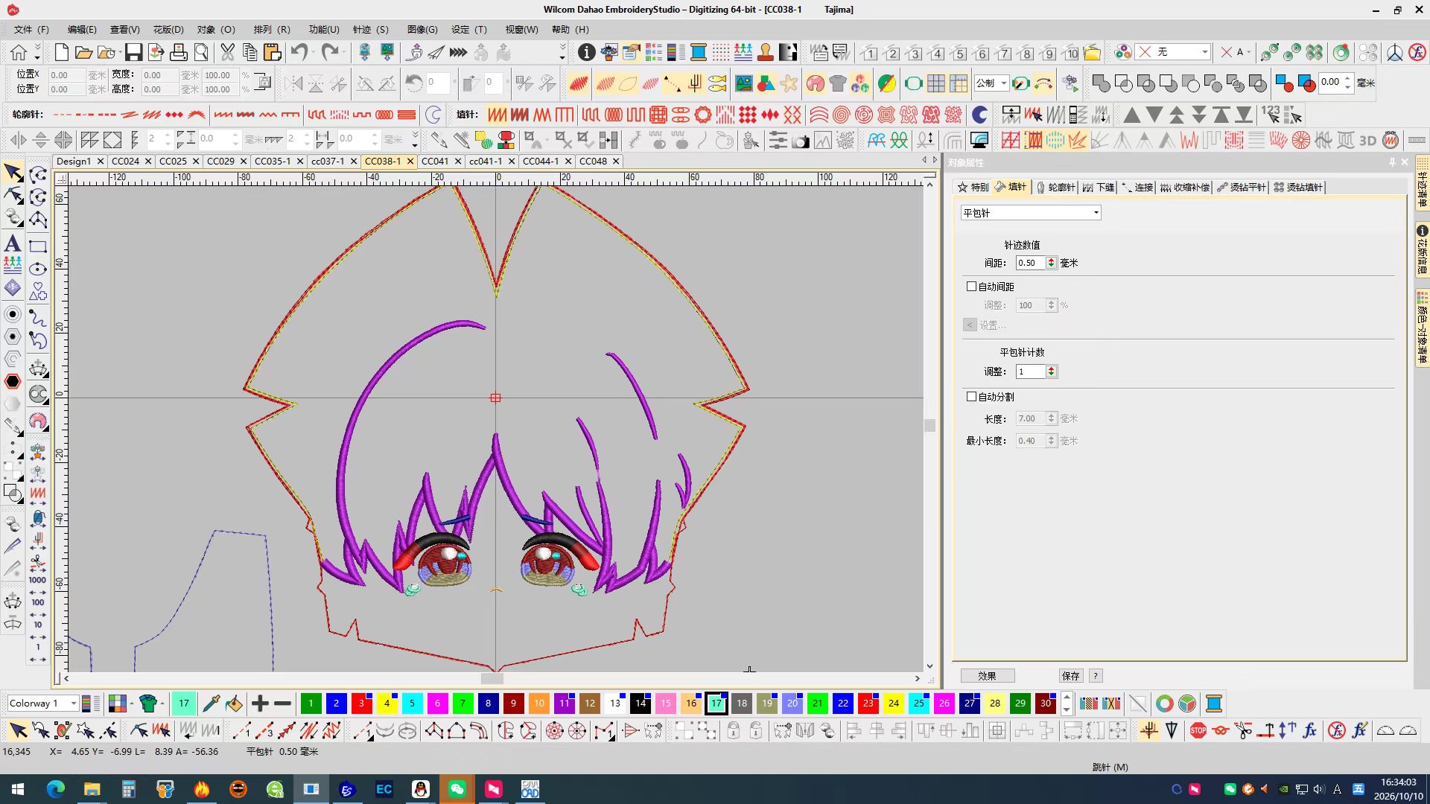
Task: Click the Home icon in toolbar
Action: (x=19, y=52)
